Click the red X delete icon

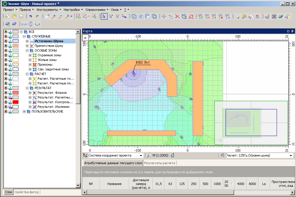[177, 17]
